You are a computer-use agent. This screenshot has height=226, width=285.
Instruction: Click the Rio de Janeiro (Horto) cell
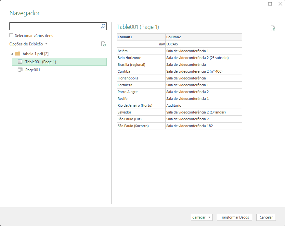141,105
